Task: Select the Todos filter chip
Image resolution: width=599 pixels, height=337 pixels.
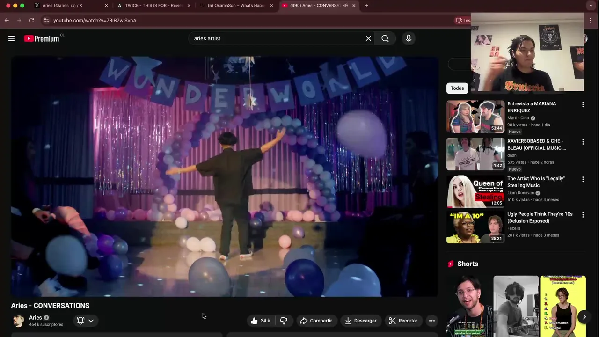Action: click(457, 88)
